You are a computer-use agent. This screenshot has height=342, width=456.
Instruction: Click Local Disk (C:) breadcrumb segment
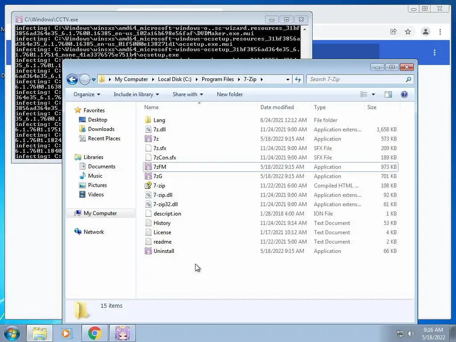pyautogui.click(x=175, y=79)
